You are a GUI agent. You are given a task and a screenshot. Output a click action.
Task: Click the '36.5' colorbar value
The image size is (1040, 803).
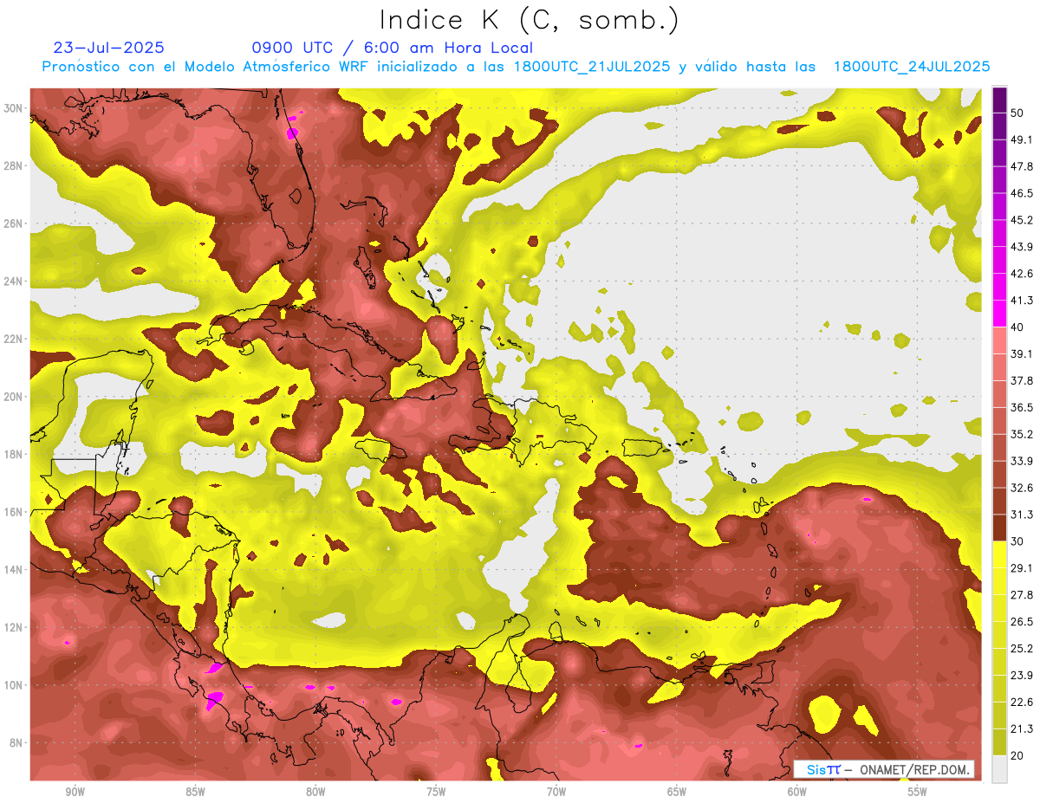(x=1022, y=407)
